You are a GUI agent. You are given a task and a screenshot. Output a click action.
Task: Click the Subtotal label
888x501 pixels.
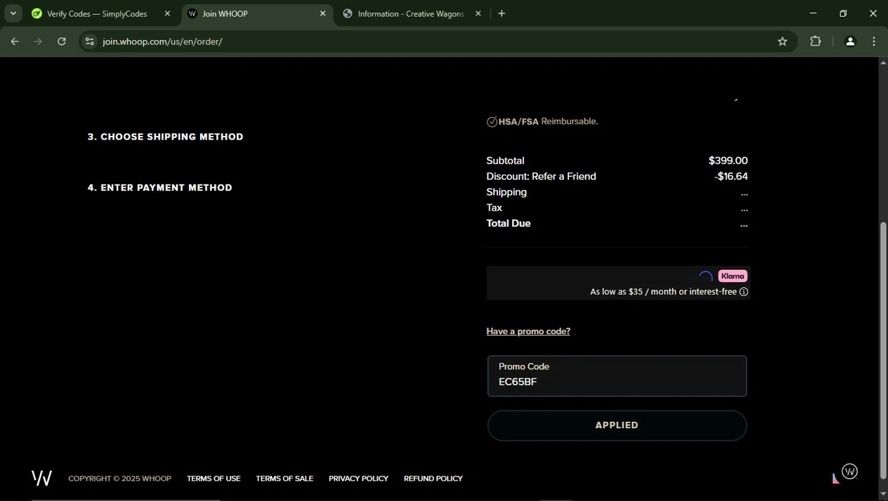point(506,161)
